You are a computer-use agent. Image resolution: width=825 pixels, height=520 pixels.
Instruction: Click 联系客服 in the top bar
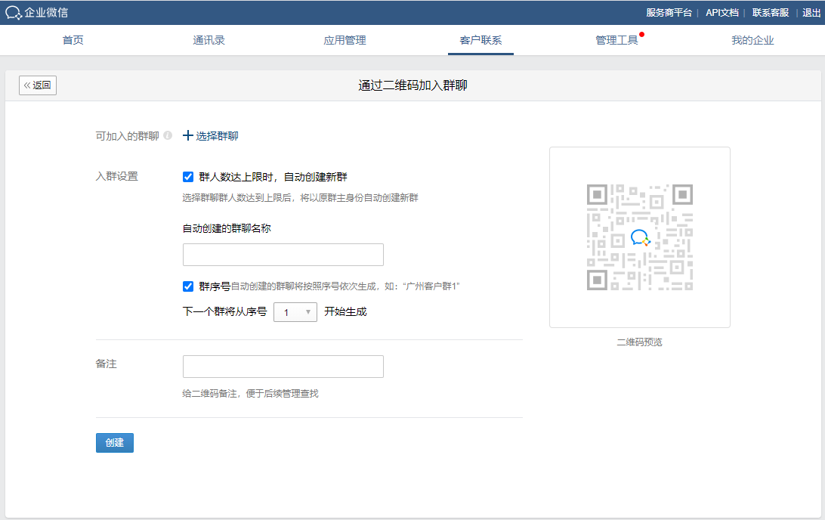771,12
